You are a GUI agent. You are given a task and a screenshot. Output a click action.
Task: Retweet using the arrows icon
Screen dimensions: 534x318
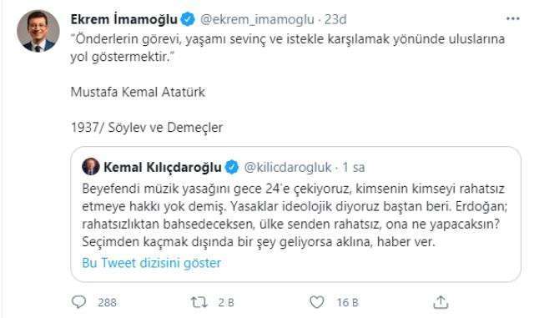199,302
